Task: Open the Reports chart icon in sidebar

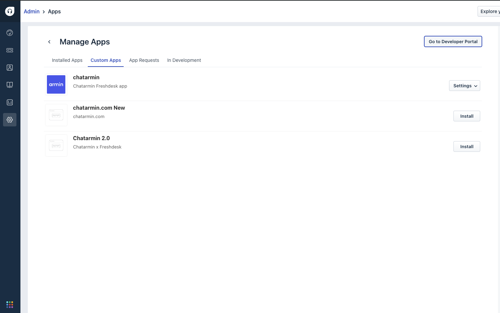Action: coord(10,102)
